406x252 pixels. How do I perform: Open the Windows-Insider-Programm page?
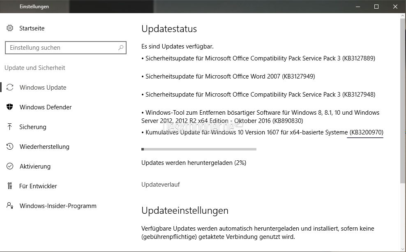[58, 206]
